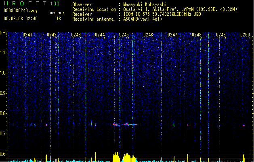The height and width of the screenshot is (162, 254).
Task: Click the observer name Masayuki Kobayashi
Action: click(145, 4)
